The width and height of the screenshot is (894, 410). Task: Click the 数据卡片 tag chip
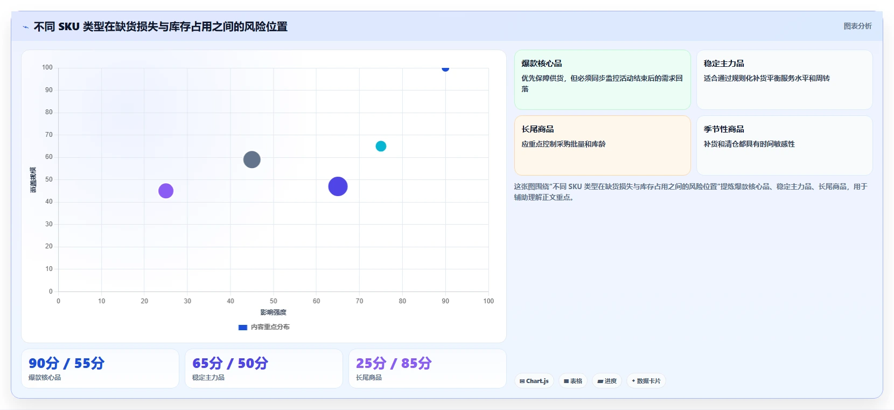coord(646,381)
